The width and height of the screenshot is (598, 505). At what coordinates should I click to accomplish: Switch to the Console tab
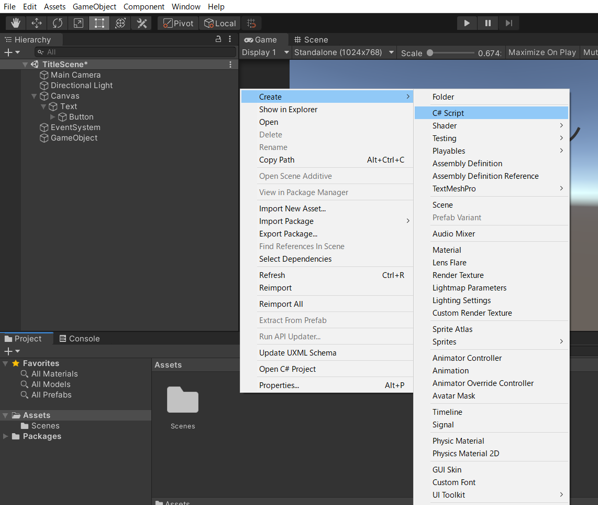point(80,338)
